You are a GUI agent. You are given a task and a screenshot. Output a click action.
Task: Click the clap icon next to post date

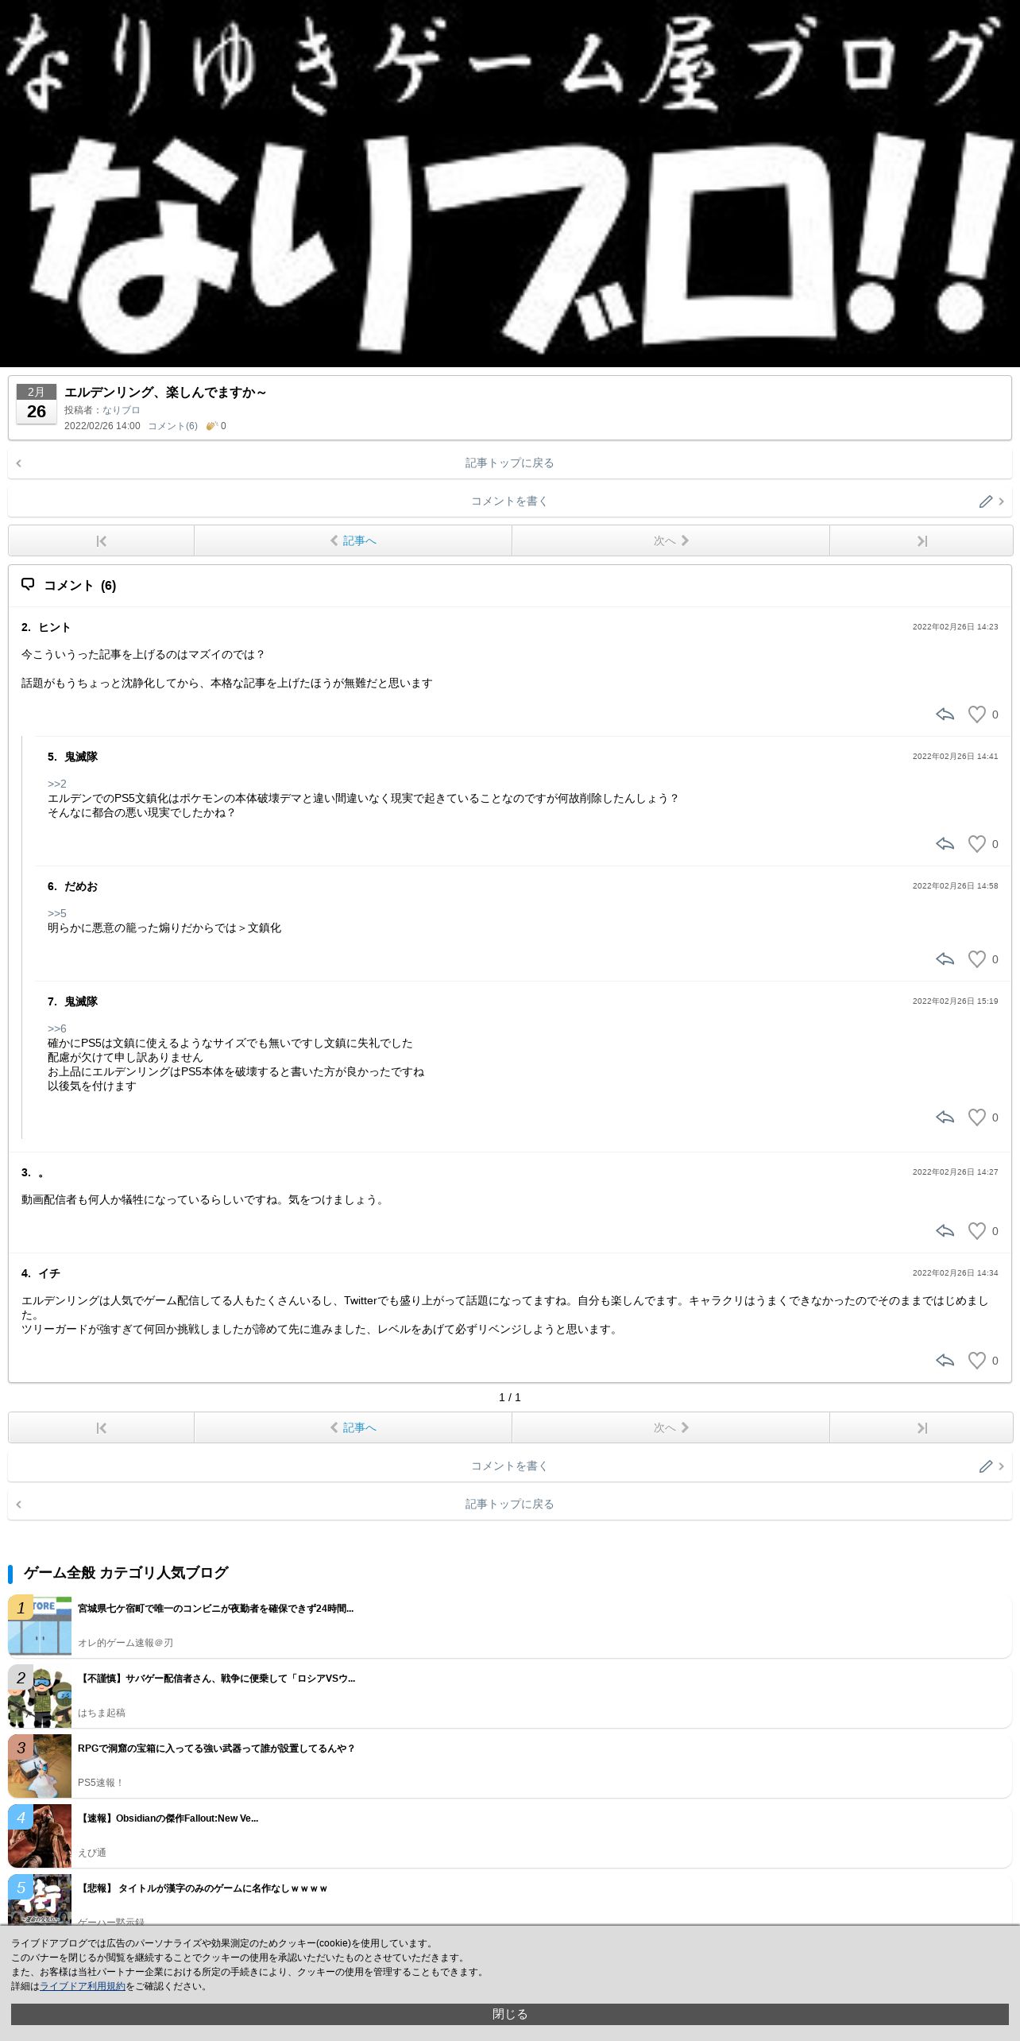pyautogui.click(x=212, y=426)
